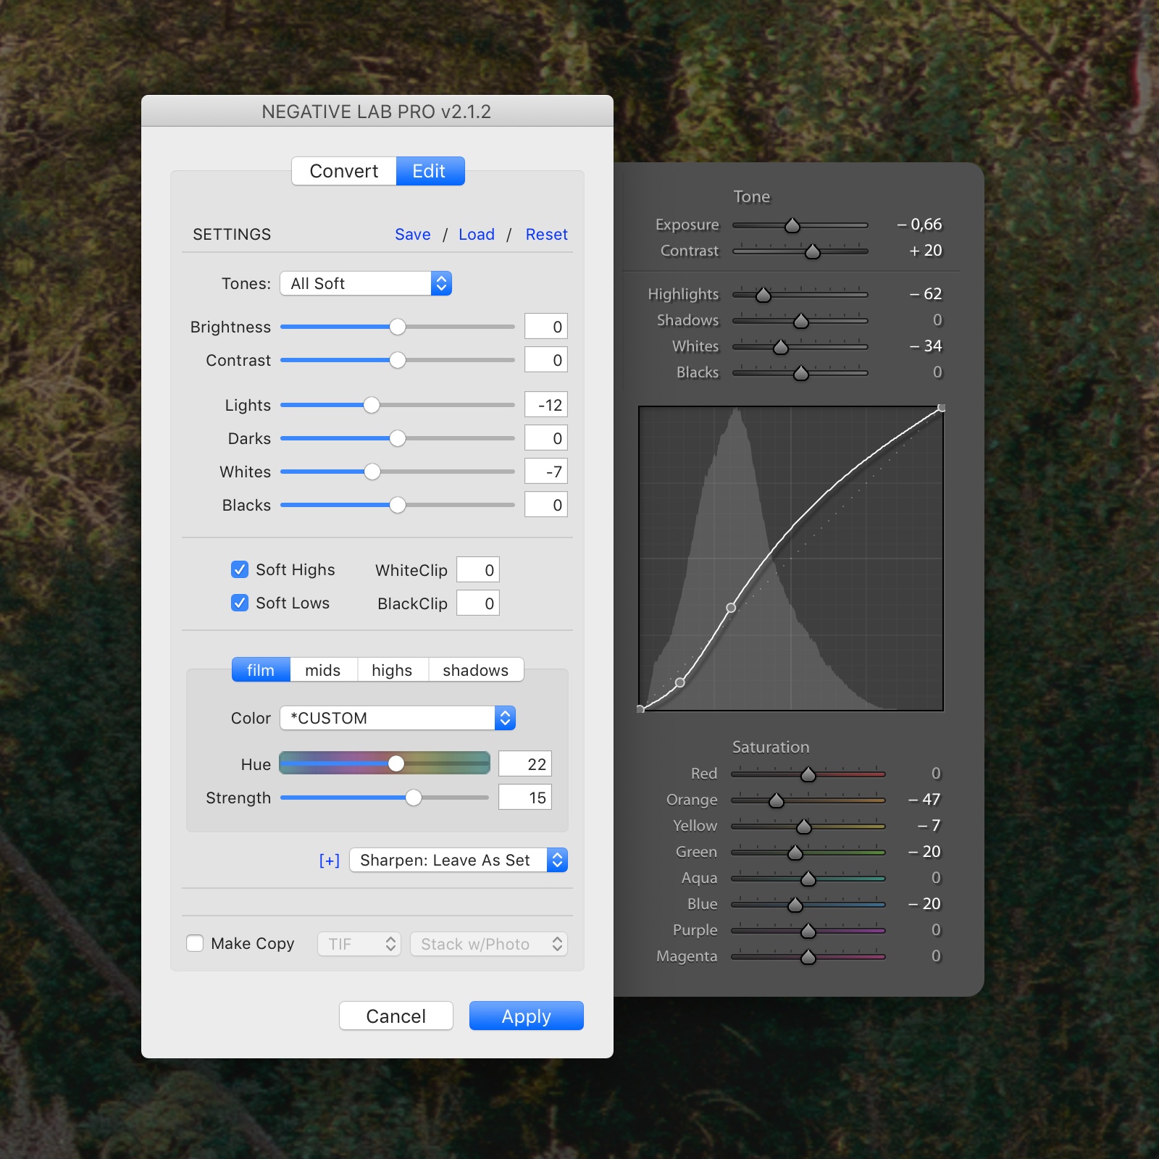
Task: Click the Red saturation slider handle
Action: click(x=808, y=774)
